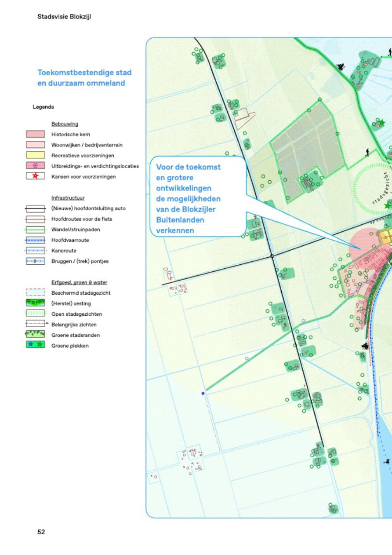Click the yellow Recreatieve voorzieningen swatch

pyautogui.click(x=36, y=156)
